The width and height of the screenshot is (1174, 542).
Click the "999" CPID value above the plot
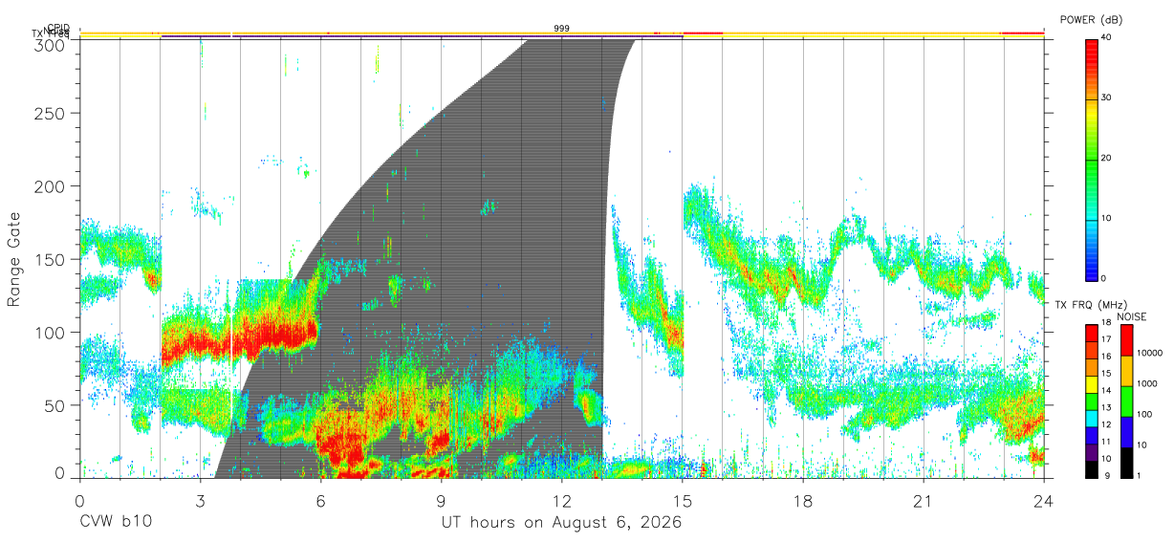[562, 29]
